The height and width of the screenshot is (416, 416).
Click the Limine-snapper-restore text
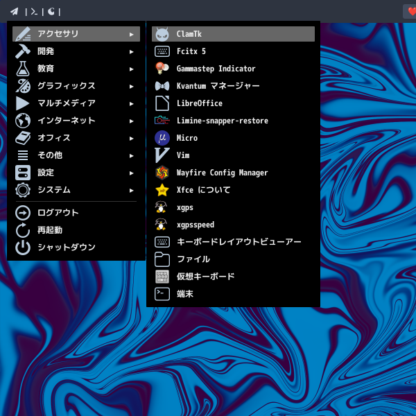[x=223, y=121]
